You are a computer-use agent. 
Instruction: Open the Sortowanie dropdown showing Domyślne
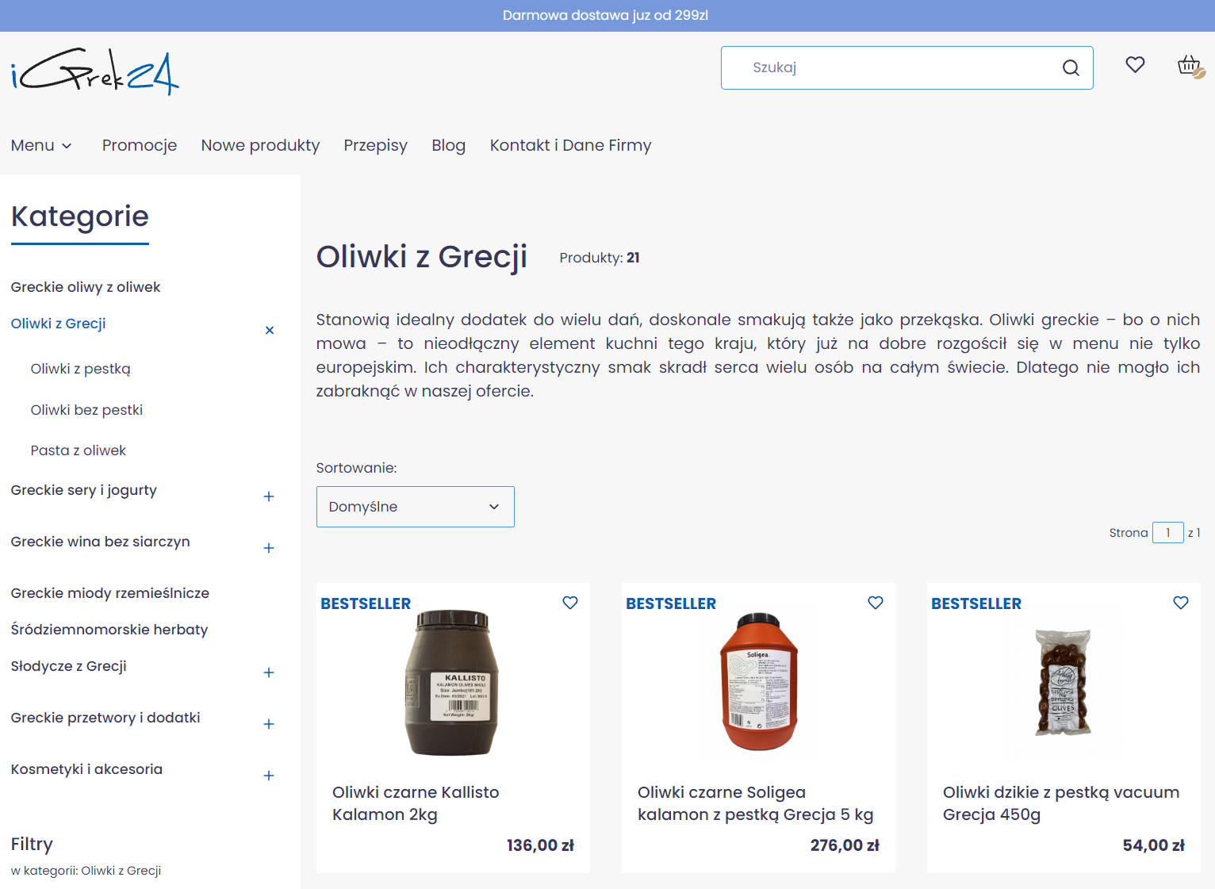coord(415,506)
